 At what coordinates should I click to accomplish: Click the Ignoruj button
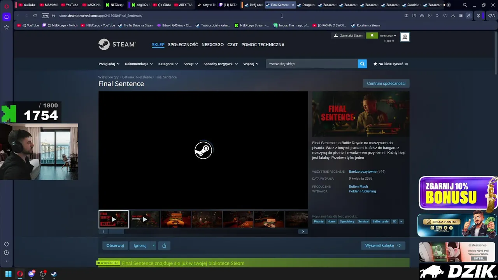(140, 245)
